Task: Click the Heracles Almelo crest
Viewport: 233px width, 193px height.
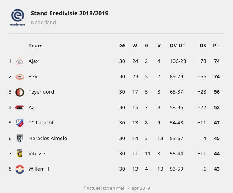Action: pos(20,138)
